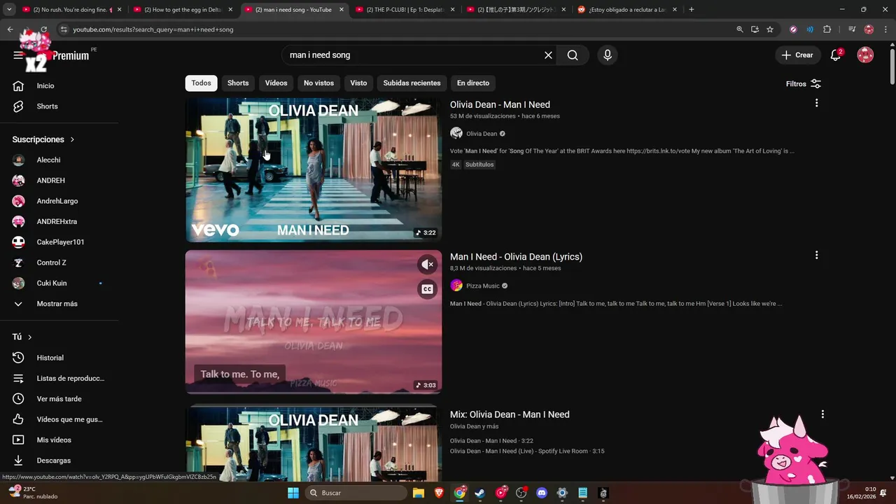Screen dimensions: 896x504
Task: Select the Shorts filter chip
Action: pos(238,83)
